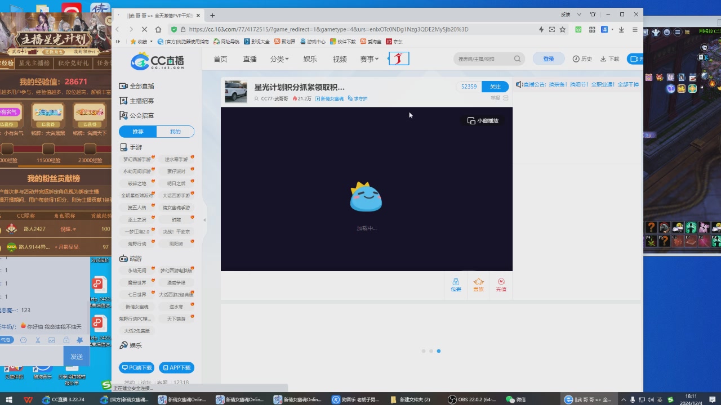This screenshot has width=721, height=405.
Task: Open 娱乐 nav tab
Action: [x=310, y=59]
